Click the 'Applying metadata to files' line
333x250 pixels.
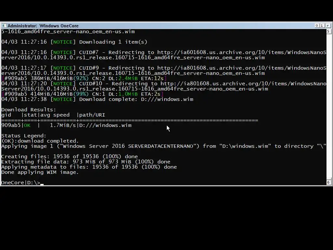click(x=89, y=167)
